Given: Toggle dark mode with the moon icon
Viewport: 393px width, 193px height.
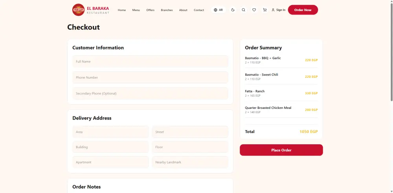Looking at the screenshot, I should pyautogui.click(x=233, y=10).
